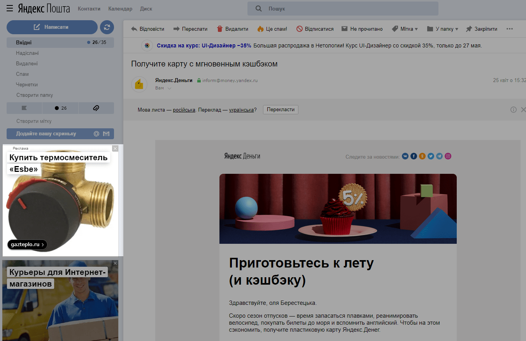Click the Видалити trash button

tap(232, 29)
